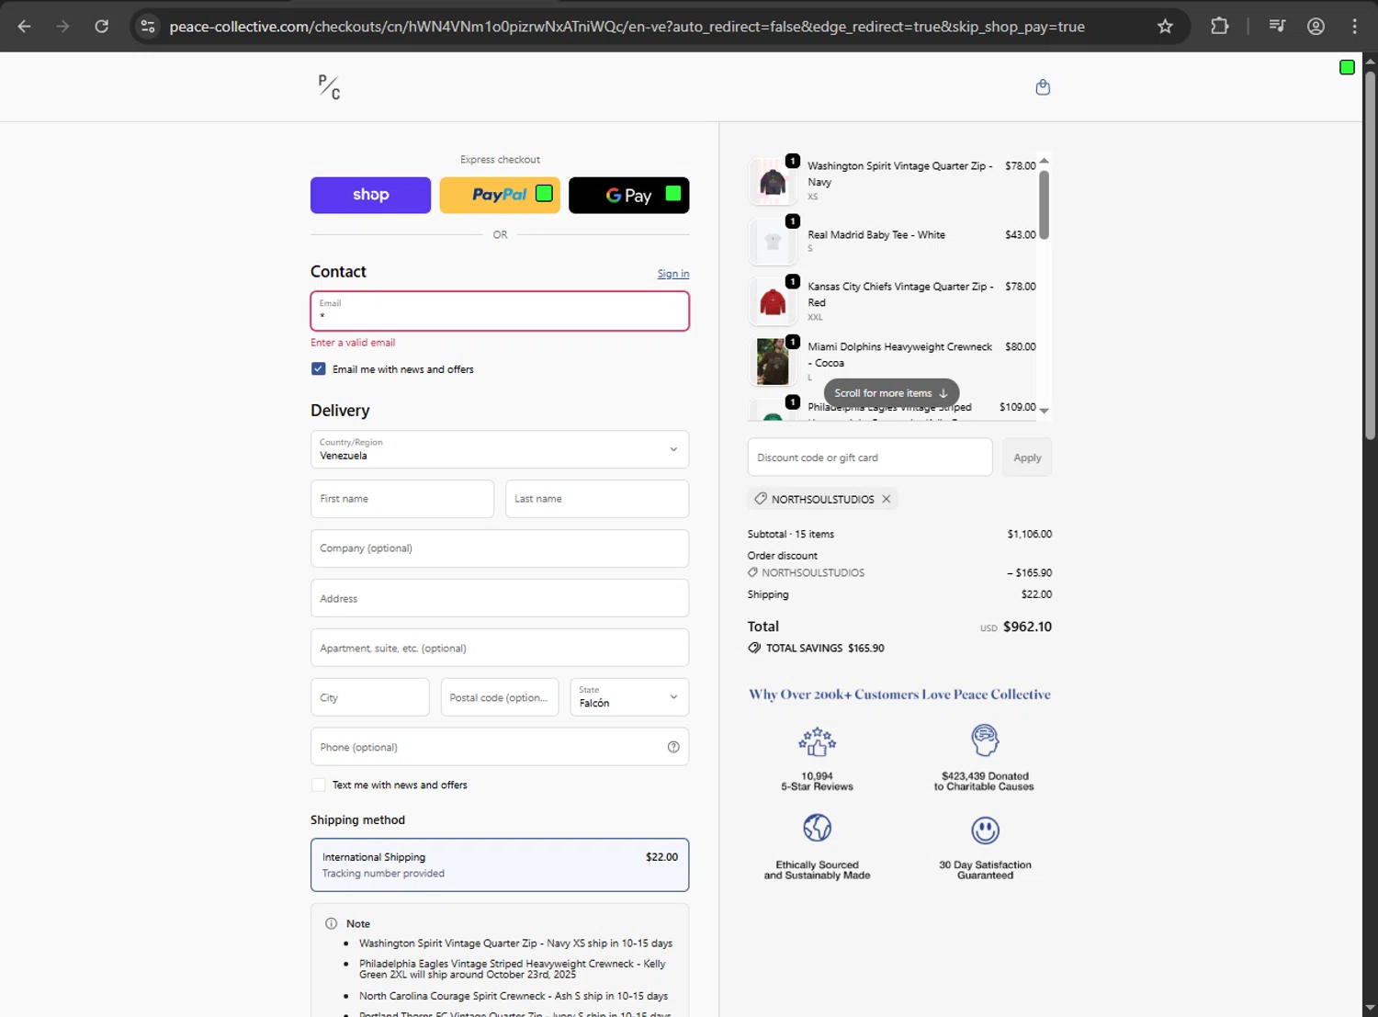Open browser profile account icon
This screenshot has height=1017, width=1378.
(x=1316, y=27)
